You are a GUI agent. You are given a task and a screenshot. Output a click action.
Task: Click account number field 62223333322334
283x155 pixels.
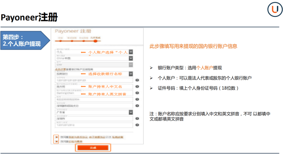pyautogui.click(x=94, y=99)
